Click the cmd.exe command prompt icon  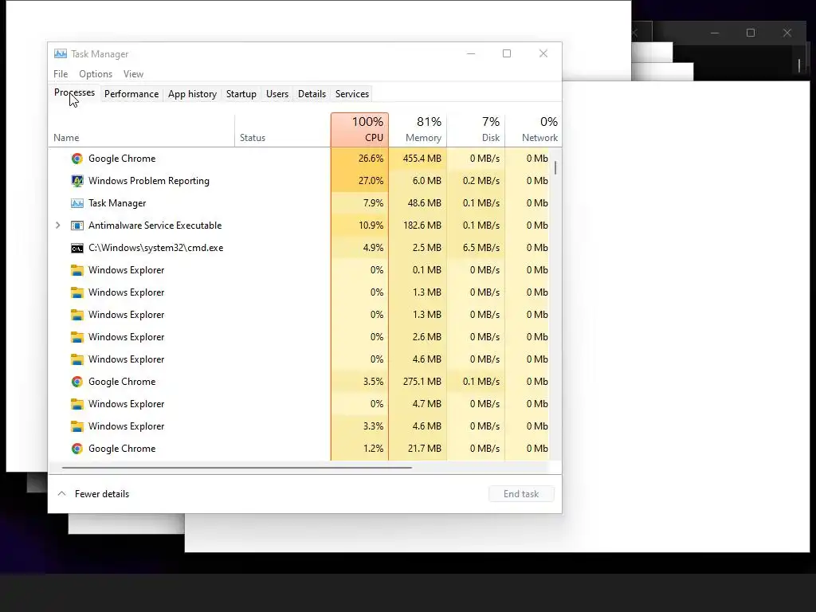tap(77, 249)
